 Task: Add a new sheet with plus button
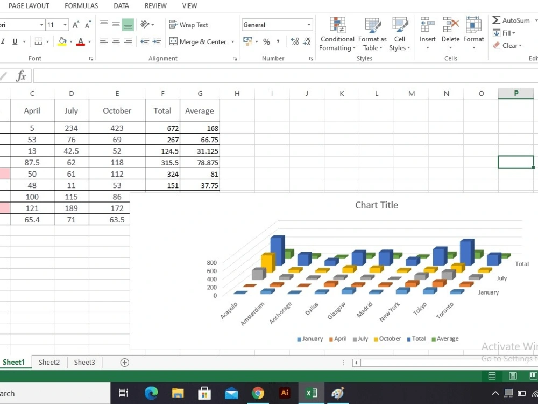coord(125,363)
